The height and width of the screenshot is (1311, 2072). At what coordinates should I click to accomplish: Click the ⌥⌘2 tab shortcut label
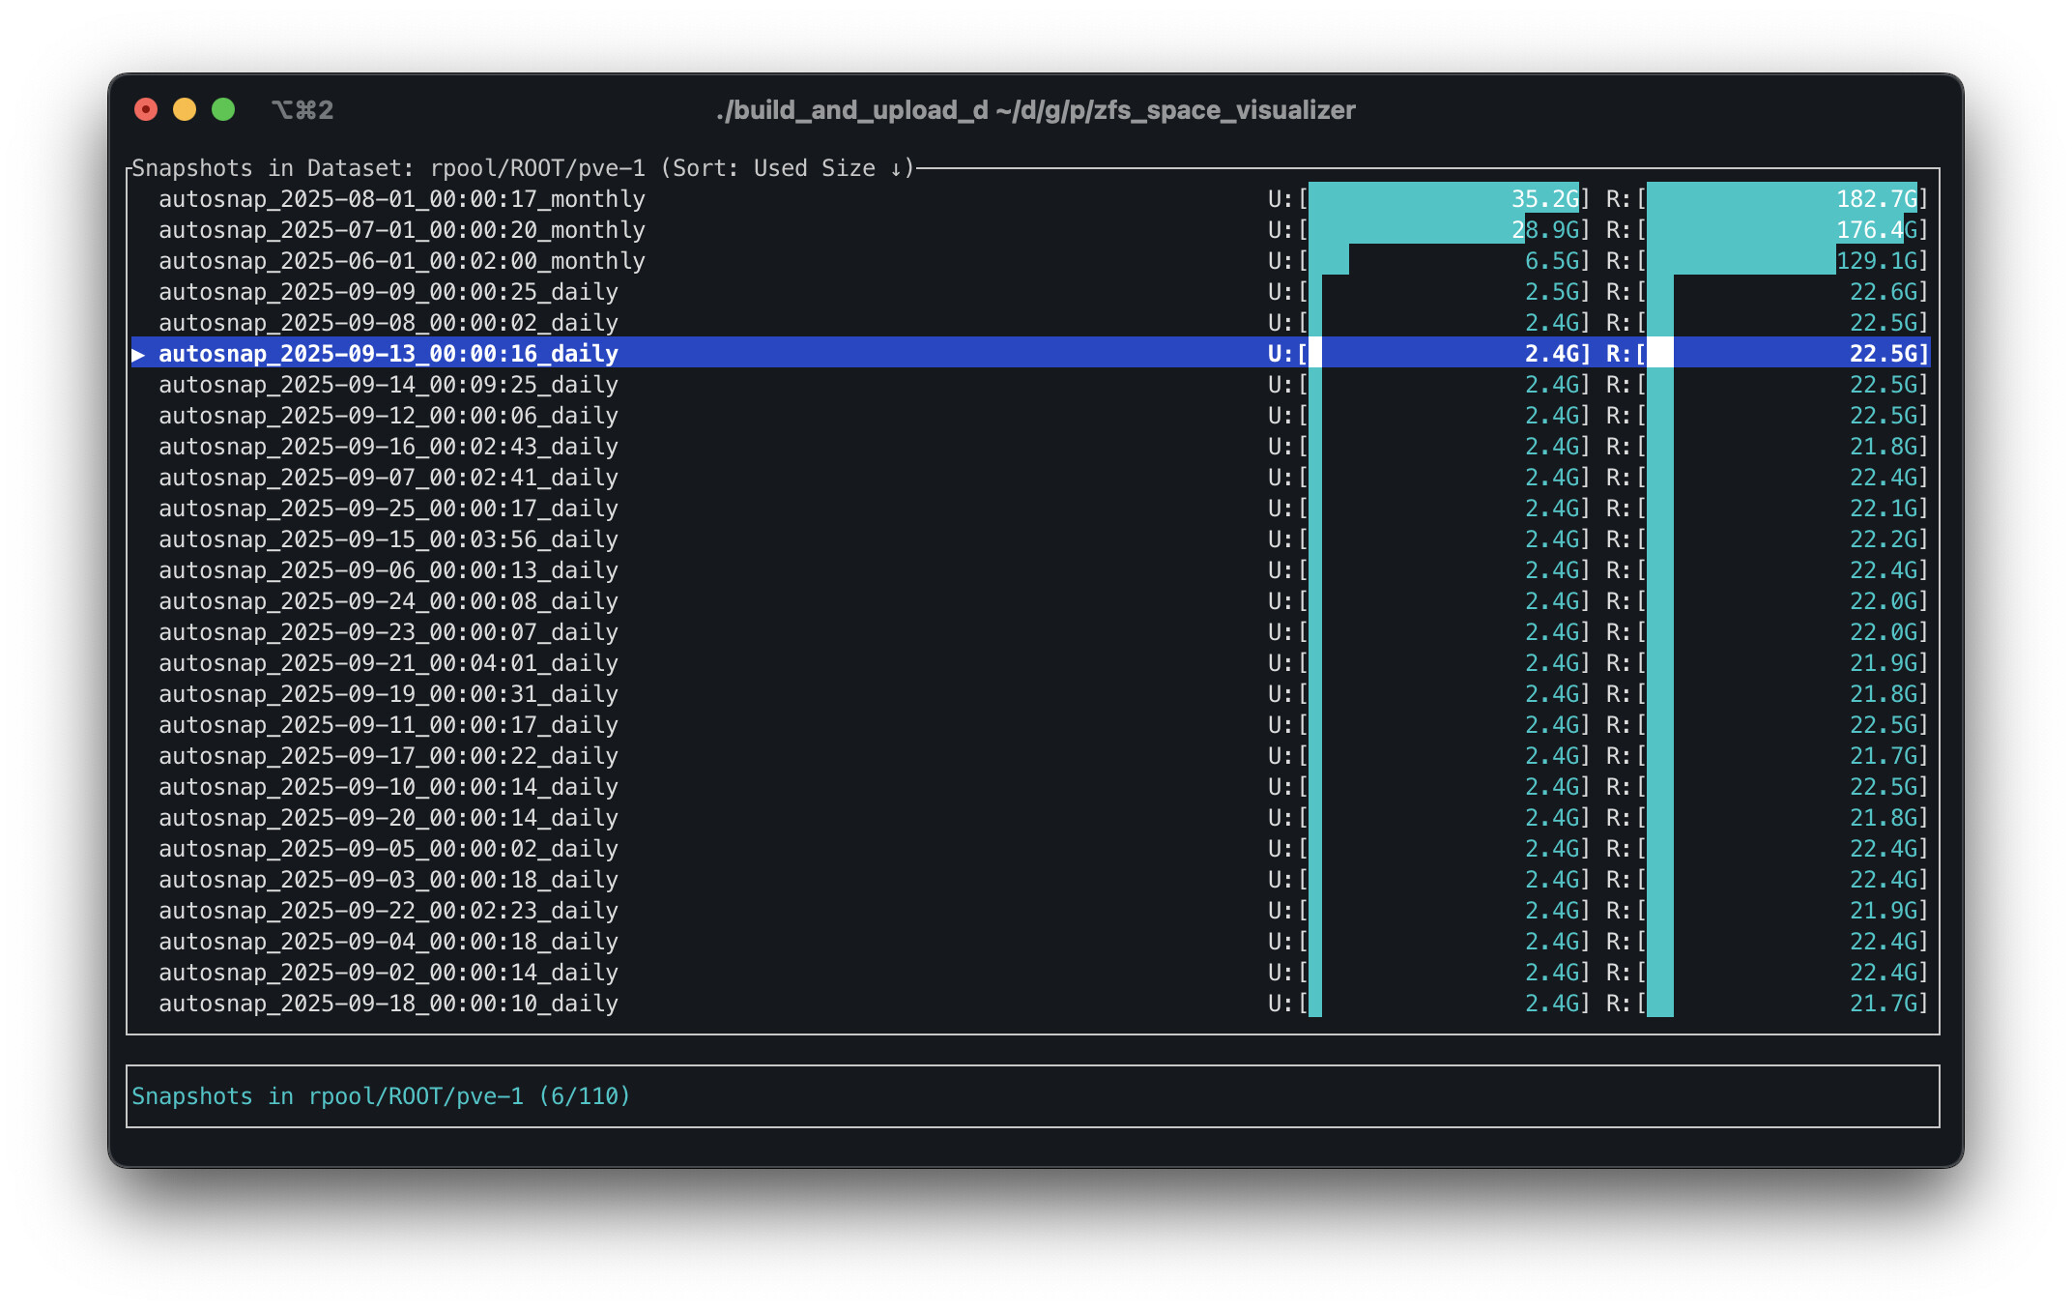point(302,110)
